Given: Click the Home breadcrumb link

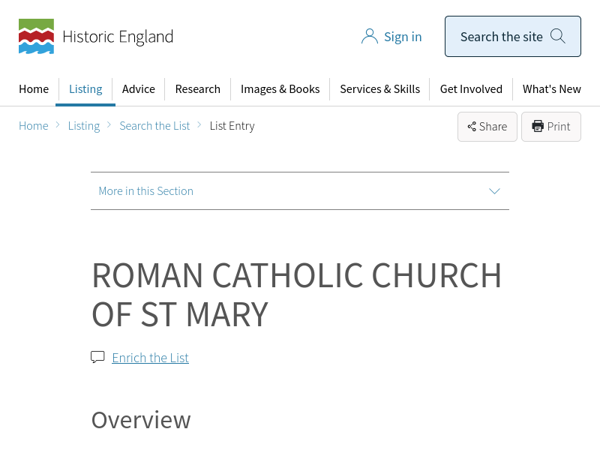Looking at the screenshot, I should (34, 126).
